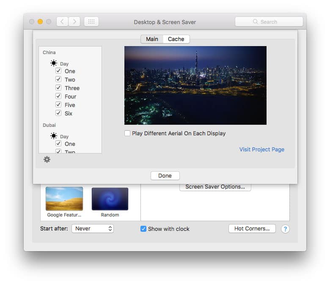Click the Dubai Day sun icon
This screenshot has height=285, width=330.
pos(54,136)
